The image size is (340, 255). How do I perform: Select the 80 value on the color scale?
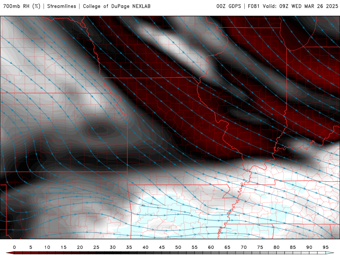[277, 247]
